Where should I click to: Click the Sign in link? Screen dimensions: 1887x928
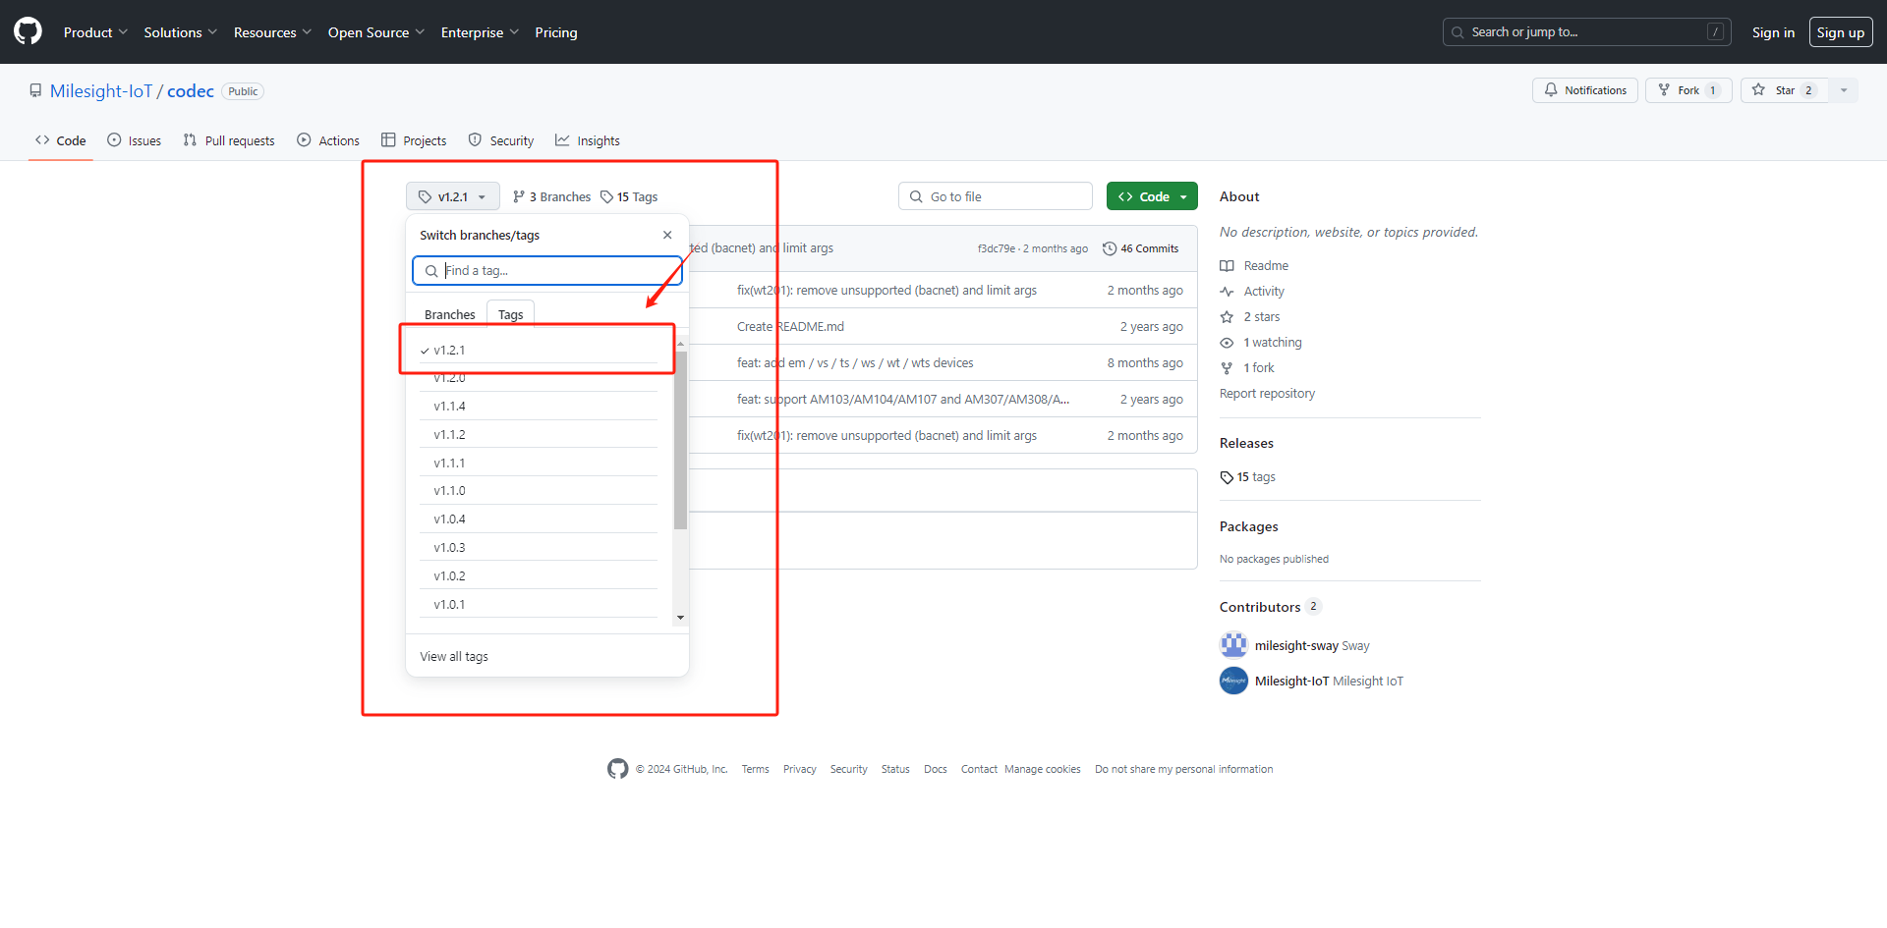1773,32
